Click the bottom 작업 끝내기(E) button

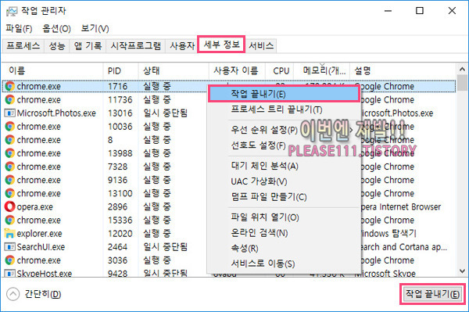(432, 294)
